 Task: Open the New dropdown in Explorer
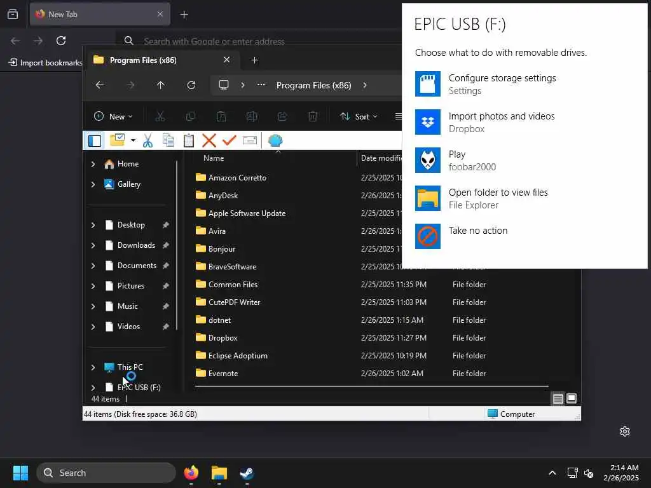pyautogui.click(x=113, y=117)
